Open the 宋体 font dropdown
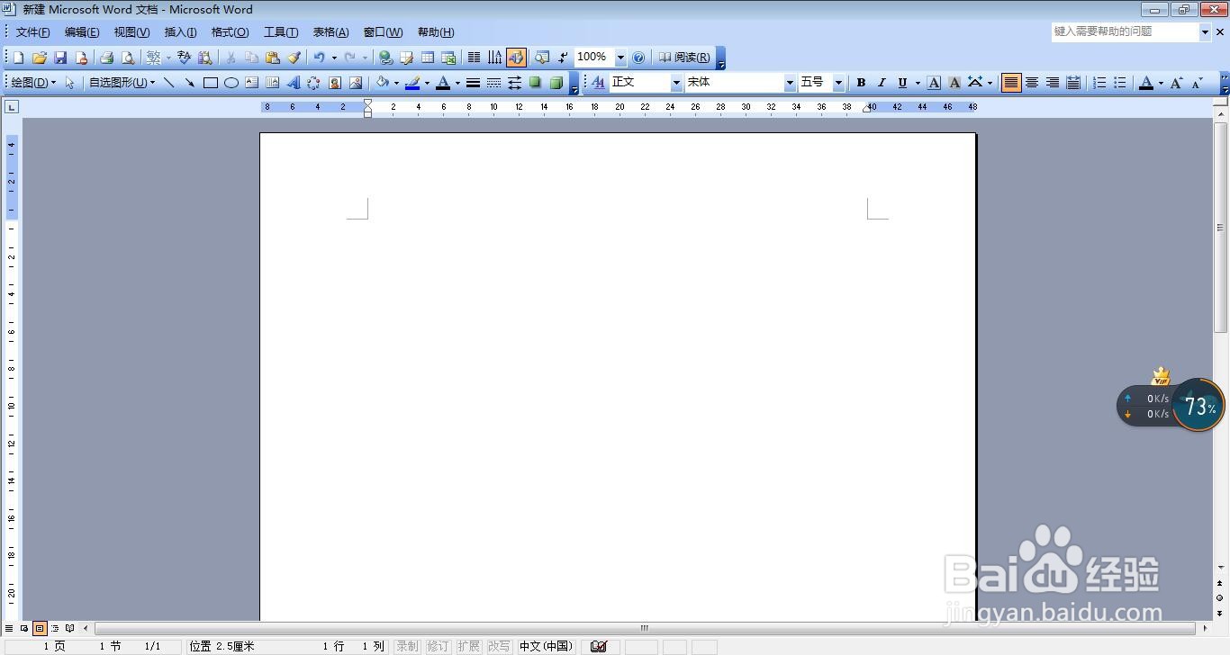1230x655 pixels. point(790,83)
